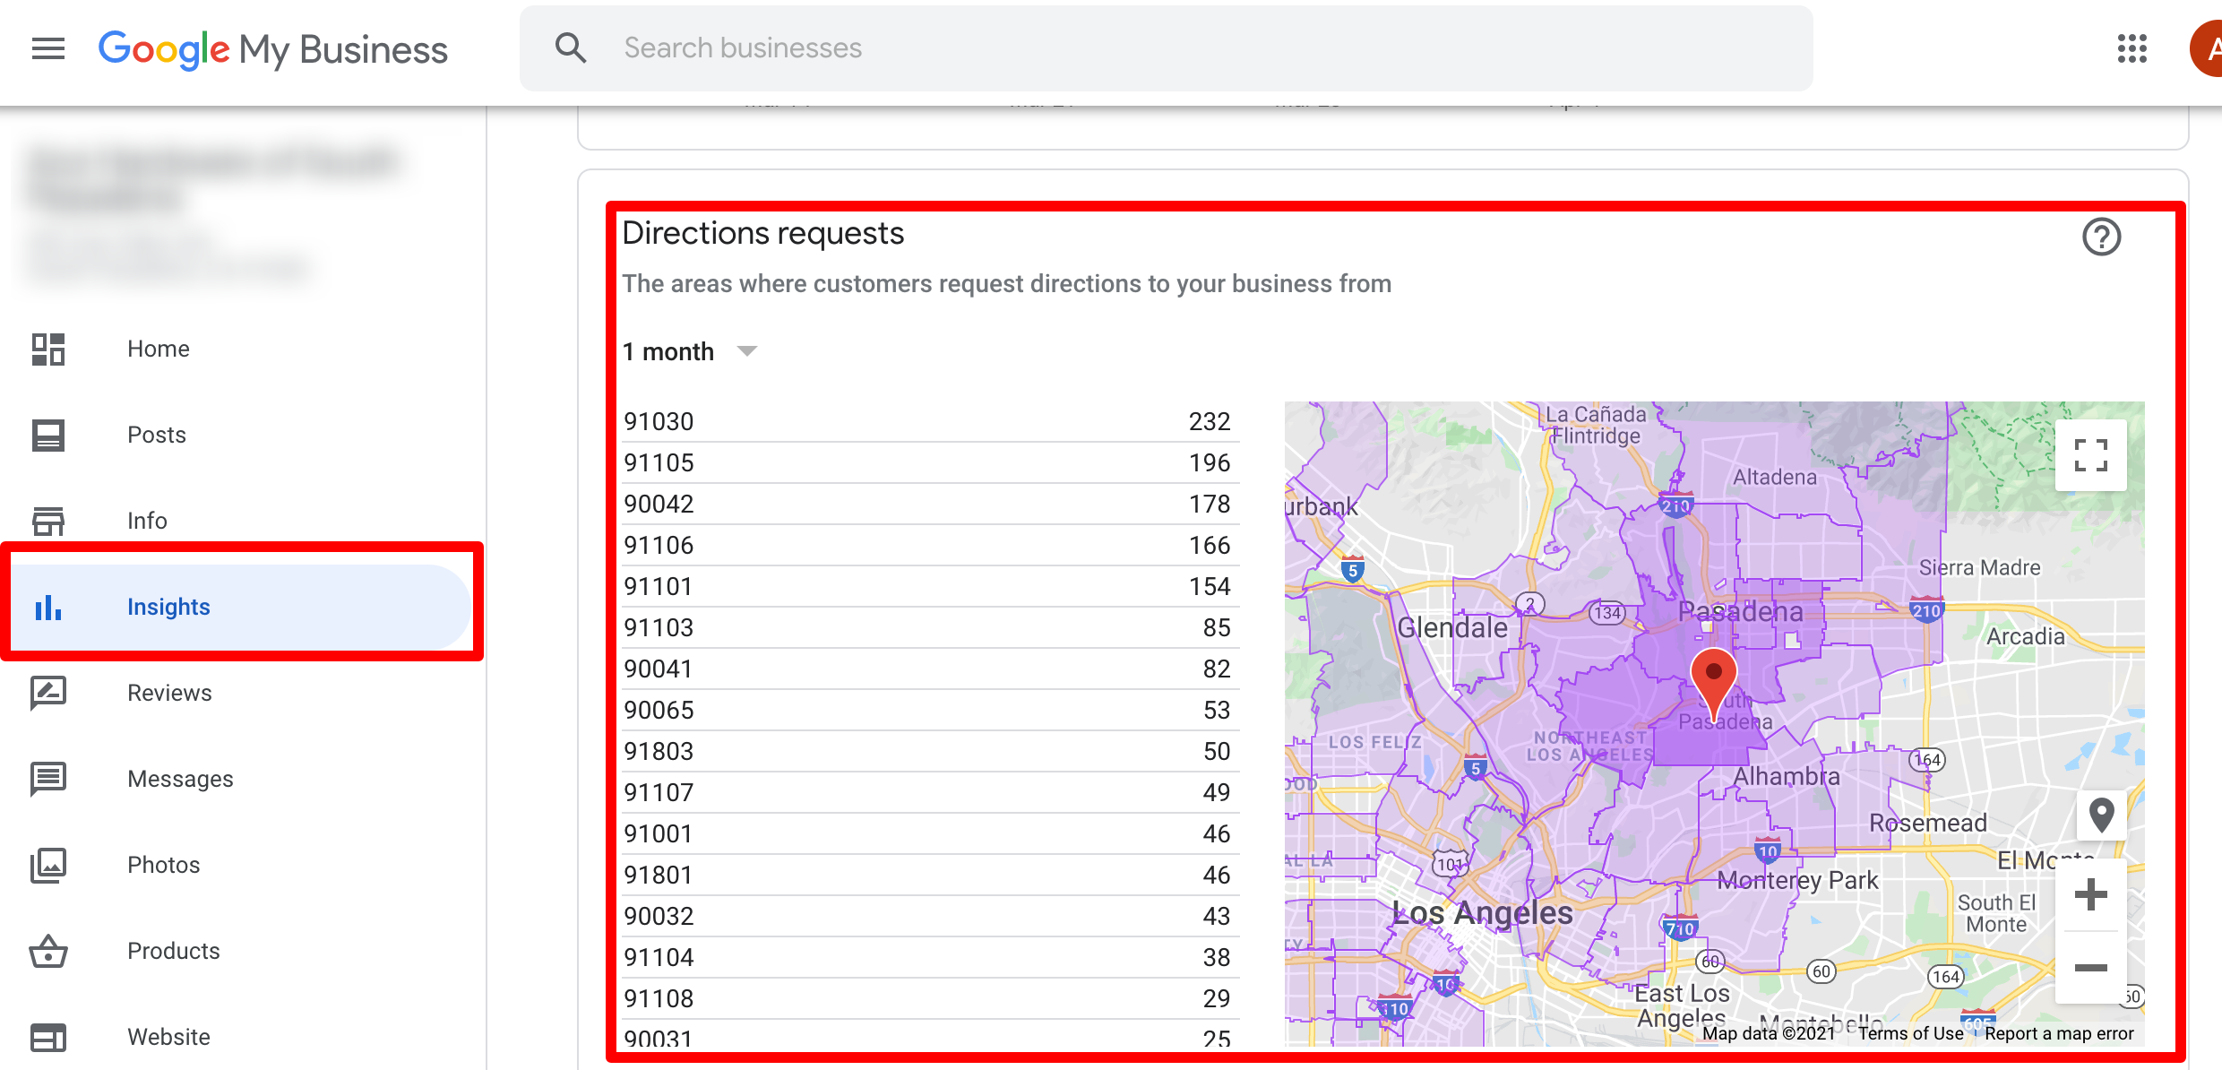Click Terms of Use map link

tap(1910, 1033)
